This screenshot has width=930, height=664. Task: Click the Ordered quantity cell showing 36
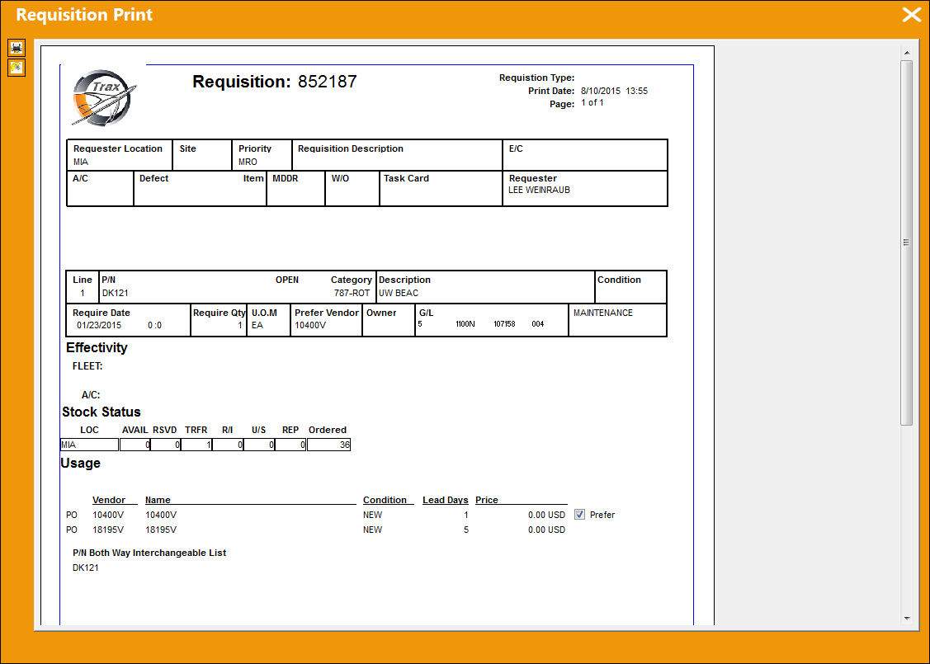pos(328,445)
